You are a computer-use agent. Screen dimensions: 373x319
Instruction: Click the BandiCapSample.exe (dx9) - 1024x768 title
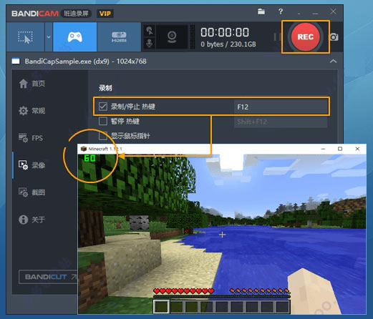[x=86, y=62]
